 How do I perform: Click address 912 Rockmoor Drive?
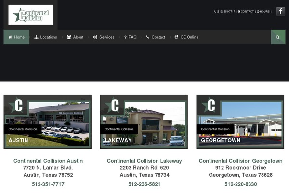tap(241, 168)
